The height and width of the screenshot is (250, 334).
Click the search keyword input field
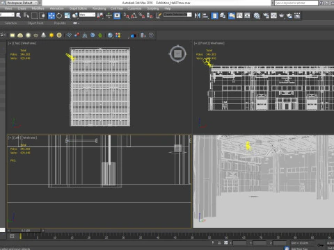coord(296,3)
